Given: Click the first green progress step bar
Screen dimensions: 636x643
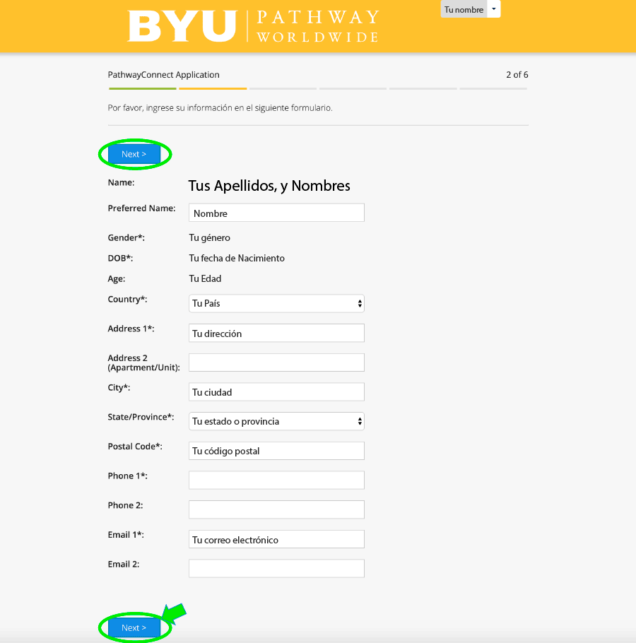Looking at the screenshot, I should coord(142,88).
